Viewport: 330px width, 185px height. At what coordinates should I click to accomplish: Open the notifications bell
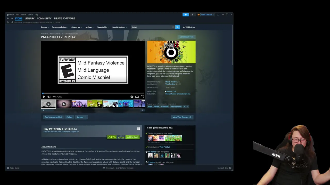tap(193, 15)
